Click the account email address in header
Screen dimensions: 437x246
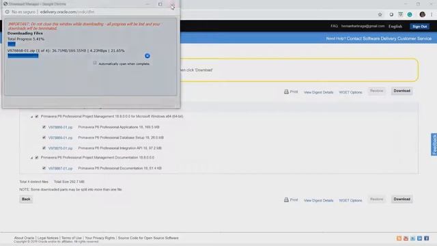point(363,26)
